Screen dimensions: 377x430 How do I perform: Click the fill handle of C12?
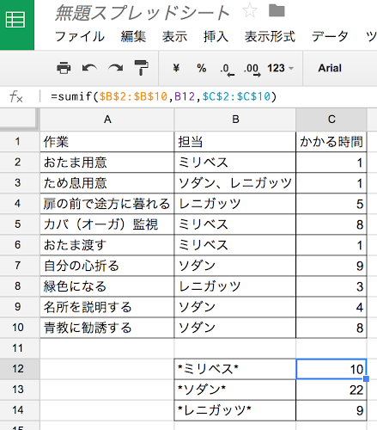(x=366, y=379)
